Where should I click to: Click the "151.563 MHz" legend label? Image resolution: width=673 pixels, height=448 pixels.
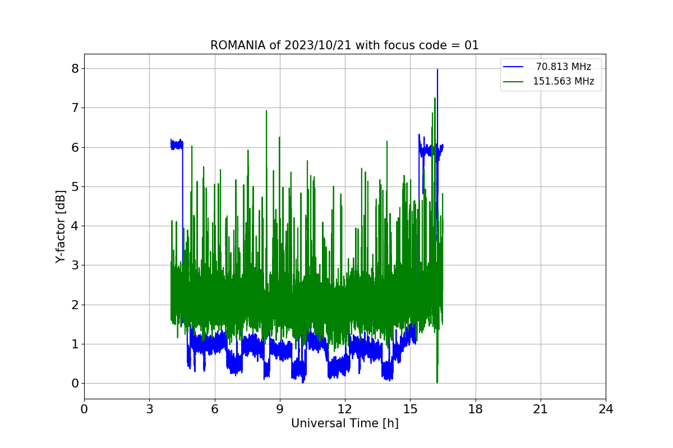coord(564,81)
